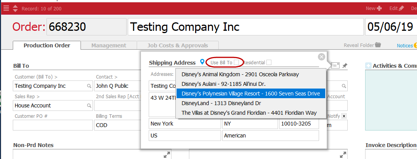Click the New York city field
This screenshot has width=417, height=159.
pyautogui.click(x=185, y=124)
